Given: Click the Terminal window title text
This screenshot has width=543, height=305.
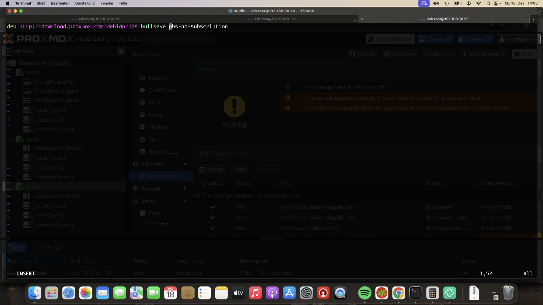Looking at the screenshot, I should [274, 11].
